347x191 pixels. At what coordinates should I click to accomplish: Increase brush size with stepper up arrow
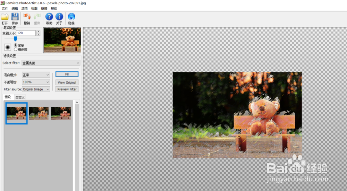click(38, 32)
